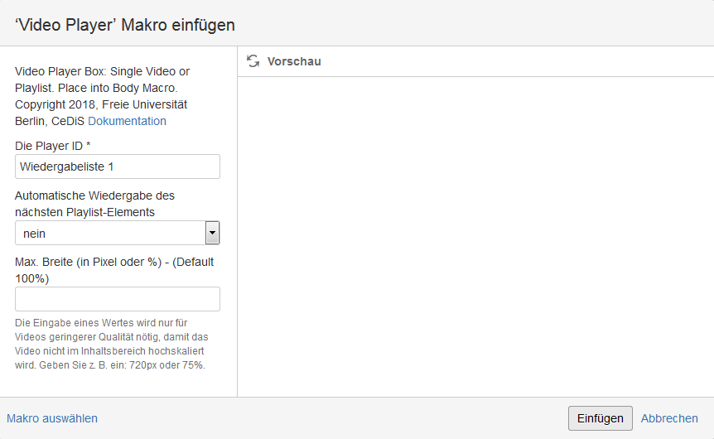Image resolution: width=714 pixels, height=439 pixels.
Task: Focus the Player ID field containing Wiedergabeliste 1
Action: pos(118,166)
